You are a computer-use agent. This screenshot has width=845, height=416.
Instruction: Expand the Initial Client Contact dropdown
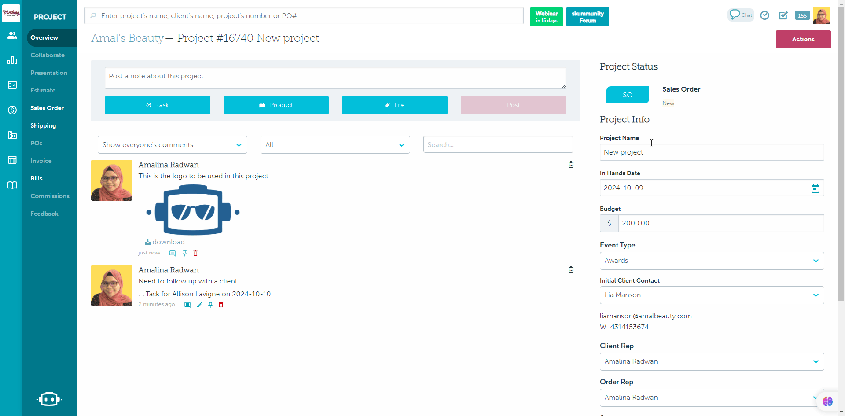coord(711,295)
